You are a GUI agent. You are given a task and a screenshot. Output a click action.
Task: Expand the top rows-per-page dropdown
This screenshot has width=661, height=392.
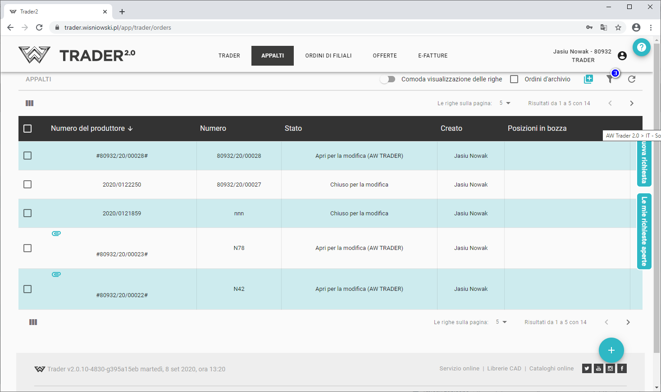(505, 103)
